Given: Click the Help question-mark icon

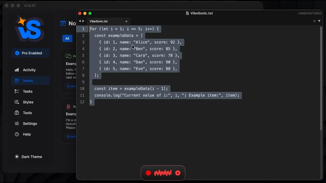Looking at the screenshot, I should [x=17, y=134].
